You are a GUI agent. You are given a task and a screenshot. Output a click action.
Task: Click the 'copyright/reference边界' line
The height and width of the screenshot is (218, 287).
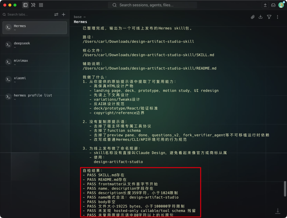click(x=117, y=113)
